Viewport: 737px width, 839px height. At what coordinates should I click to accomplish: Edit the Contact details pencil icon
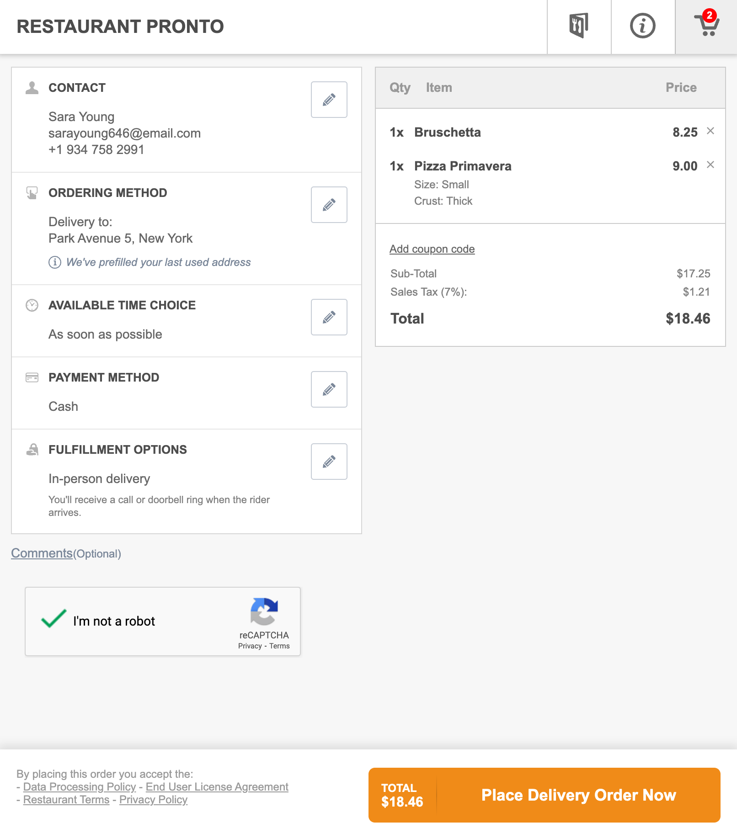(329, 100)
